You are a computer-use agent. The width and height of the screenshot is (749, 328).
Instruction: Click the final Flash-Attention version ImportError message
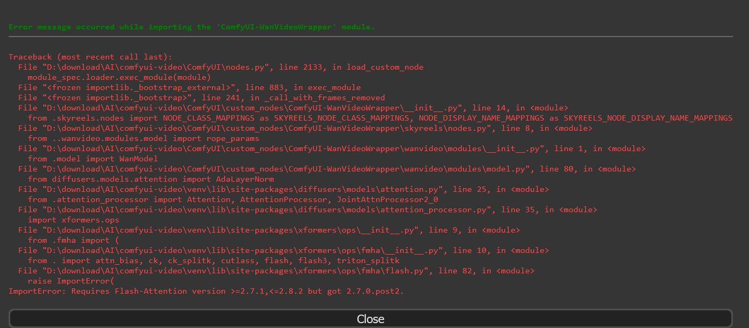tap(206, 291)
